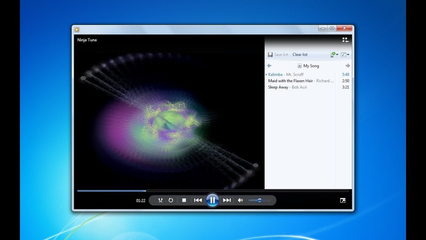Switch to Library view icon
Viewport: 426px width, 240px height.
(x=345, y=40)
